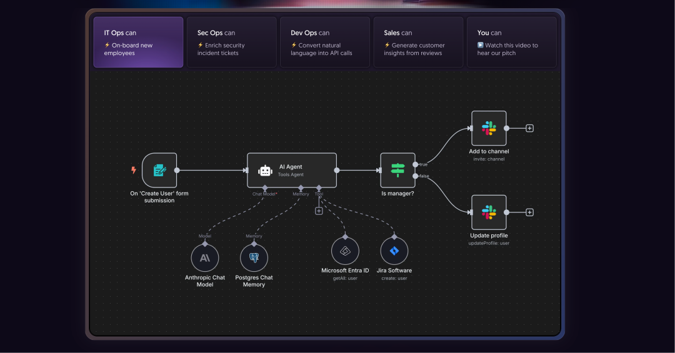Viewport: 675px width, 353px height.
Task: Select the Postgres Chat Memory node
Action: [x=254, y=257]
